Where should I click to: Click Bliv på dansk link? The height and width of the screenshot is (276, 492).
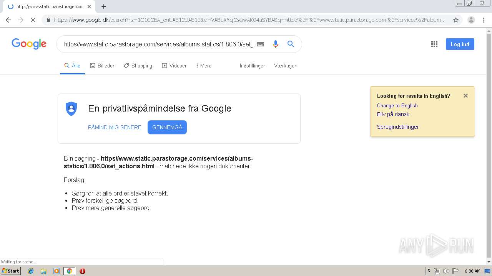[393, 114]
